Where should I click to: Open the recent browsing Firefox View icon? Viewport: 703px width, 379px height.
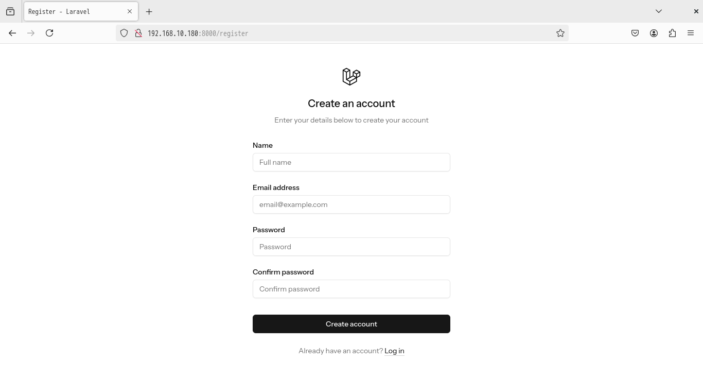pyautogui.click(x=10, y=11)
